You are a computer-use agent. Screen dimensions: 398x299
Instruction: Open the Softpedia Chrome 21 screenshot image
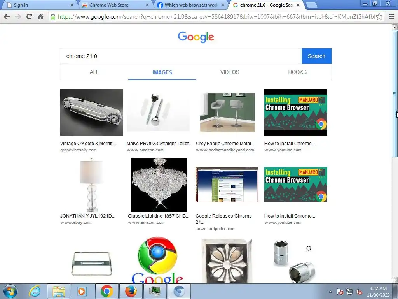(x=227, y=185)
